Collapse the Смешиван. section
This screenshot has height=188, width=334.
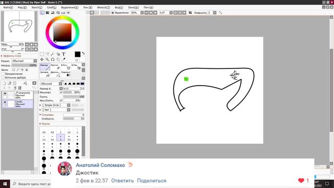click(x=46, y=115)
